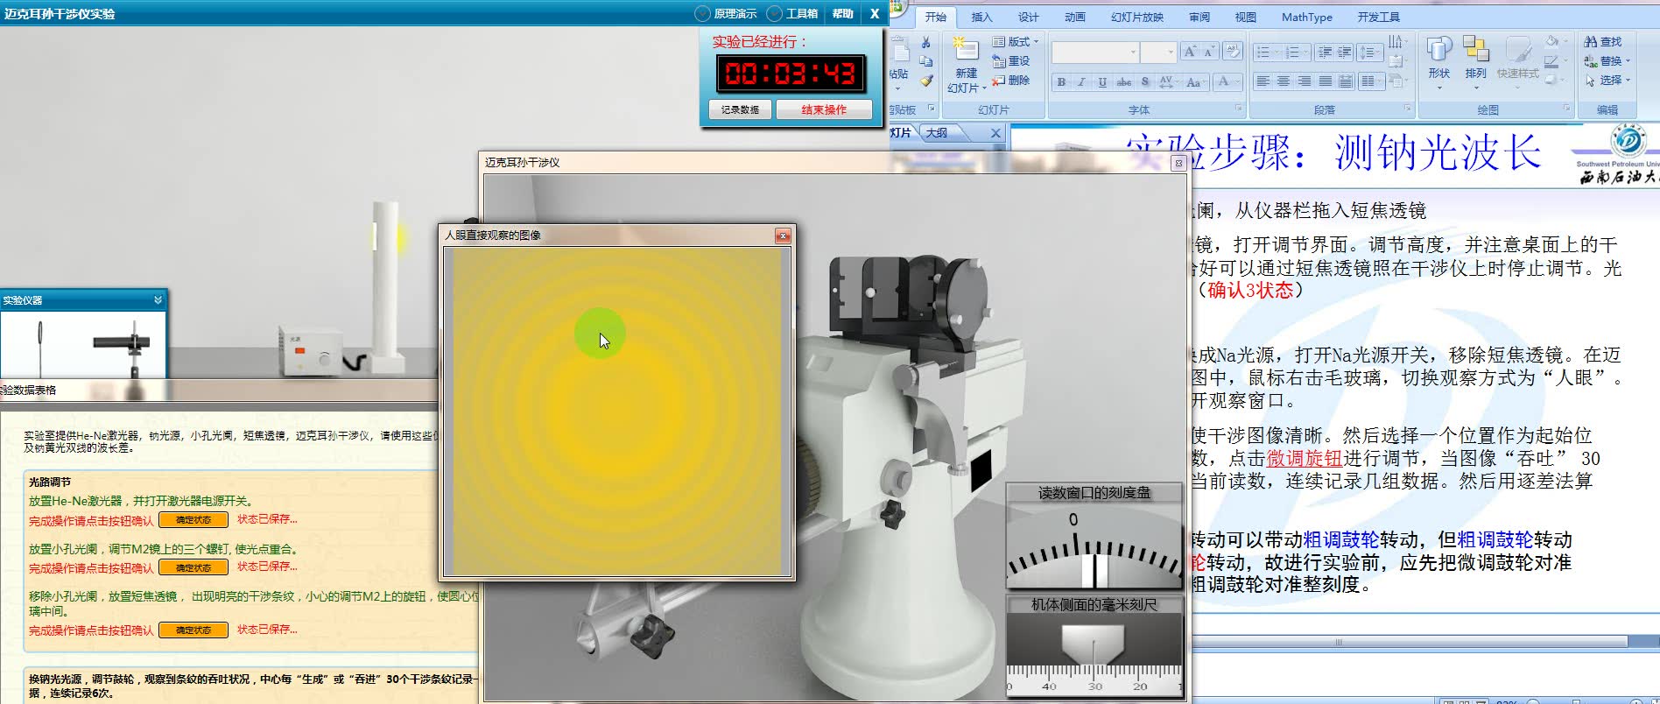Click the Format Painter brush icon
This screenshot has height=704, width=1660.
(925, 81)
